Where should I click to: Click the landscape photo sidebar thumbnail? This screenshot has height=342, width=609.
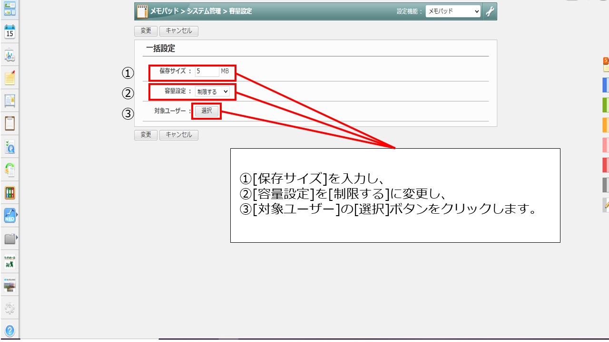[x=10, y=285]
